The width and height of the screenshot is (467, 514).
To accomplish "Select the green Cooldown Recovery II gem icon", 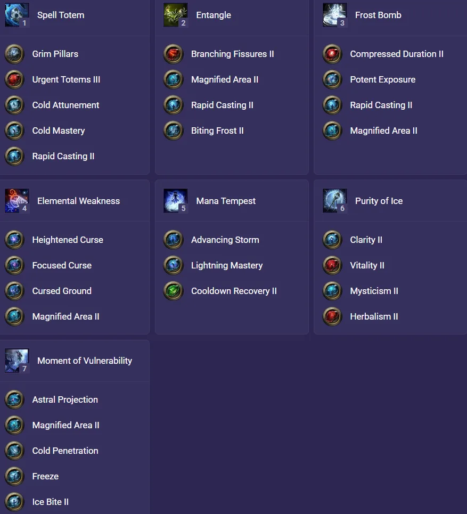I will [174, 291].
